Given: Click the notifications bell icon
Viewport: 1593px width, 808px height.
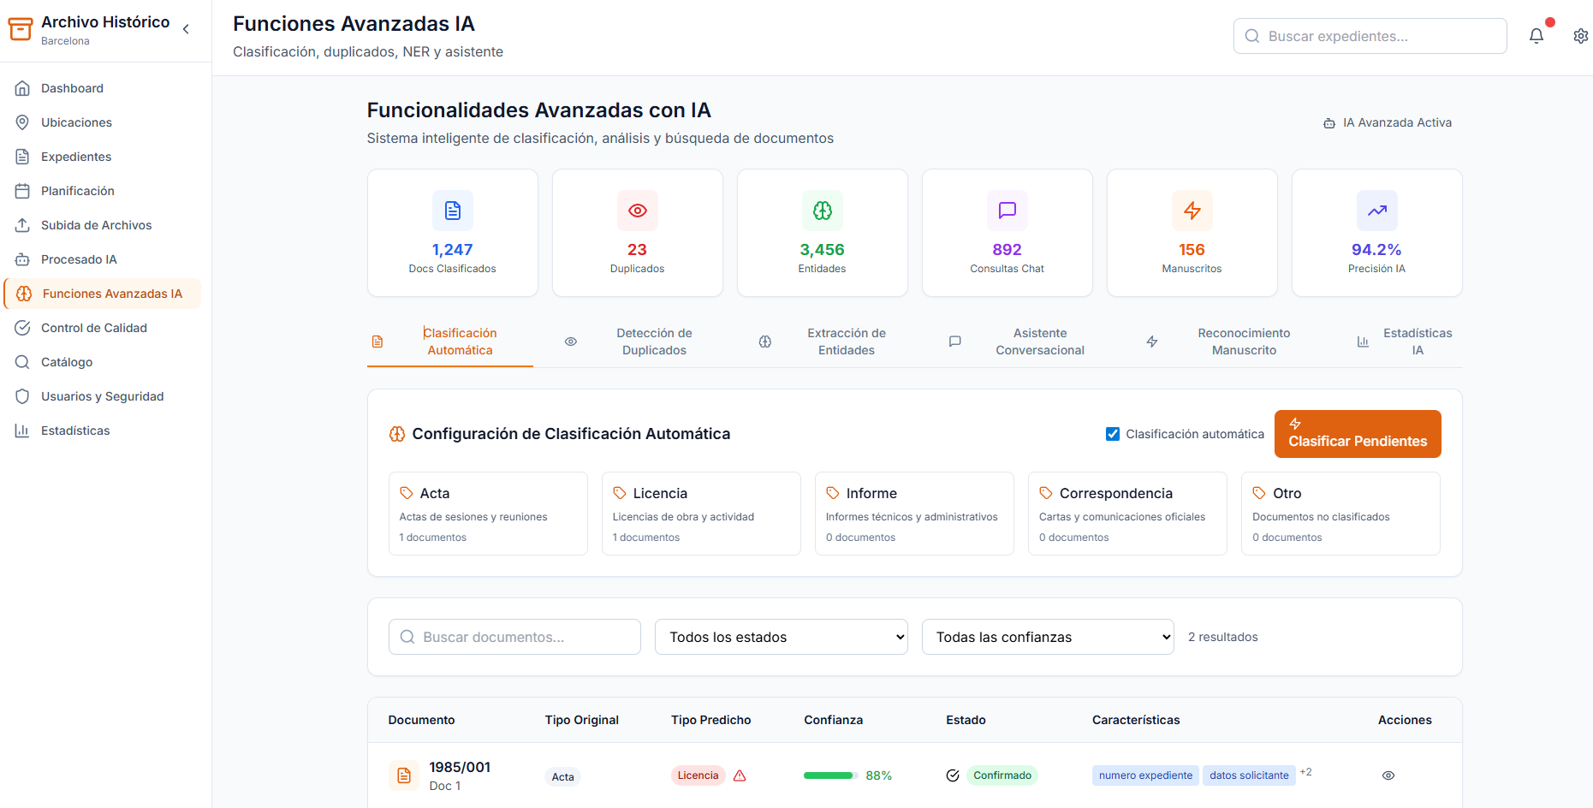Looking at the screenshot, I should click(1537, 36).
